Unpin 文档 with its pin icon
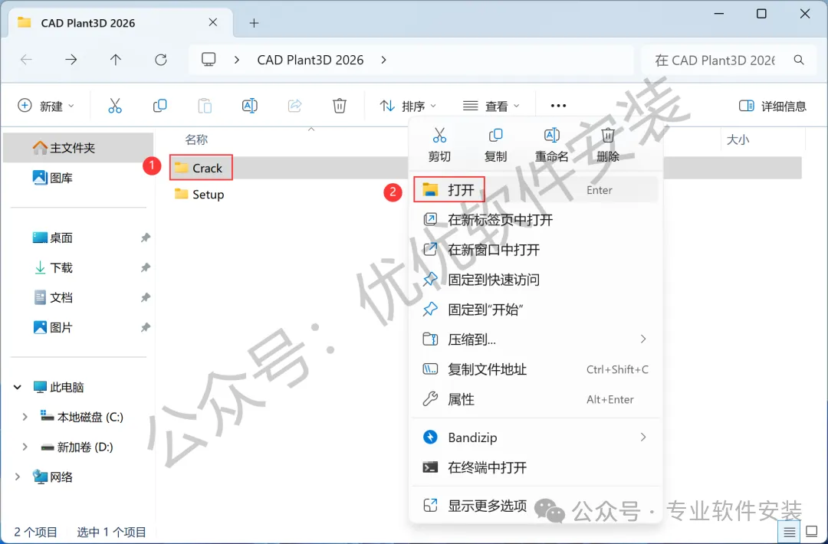This screenshot has height=544, width=828. [145, 297]
